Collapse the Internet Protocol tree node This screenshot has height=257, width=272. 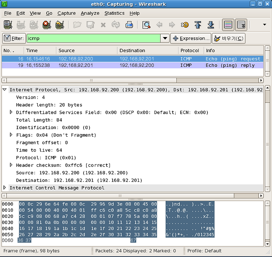tap(5, 90)
